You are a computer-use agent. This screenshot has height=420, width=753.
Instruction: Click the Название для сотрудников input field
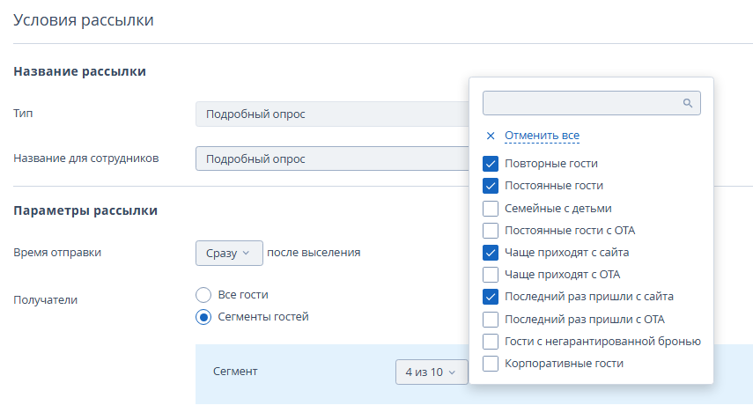331,159
